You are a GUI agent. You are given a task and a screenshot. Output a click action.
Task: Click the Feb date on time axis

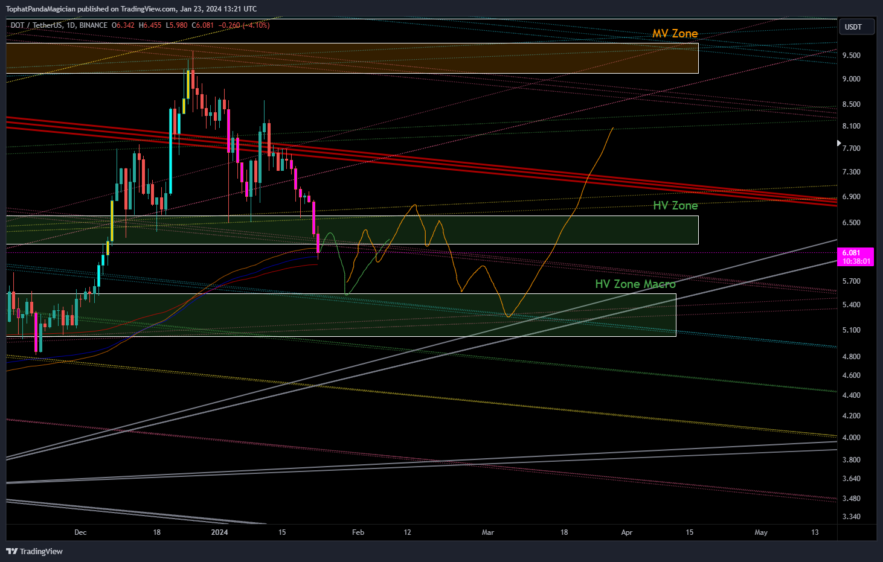(x=358, y=532)
